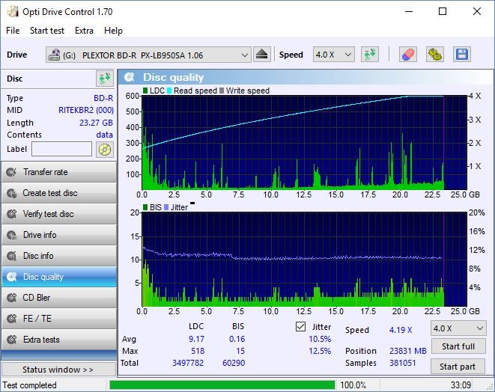This screenshot has width=495, height=392.
Task: Click the disc Label input field
Action: click(x=62, y=149)
